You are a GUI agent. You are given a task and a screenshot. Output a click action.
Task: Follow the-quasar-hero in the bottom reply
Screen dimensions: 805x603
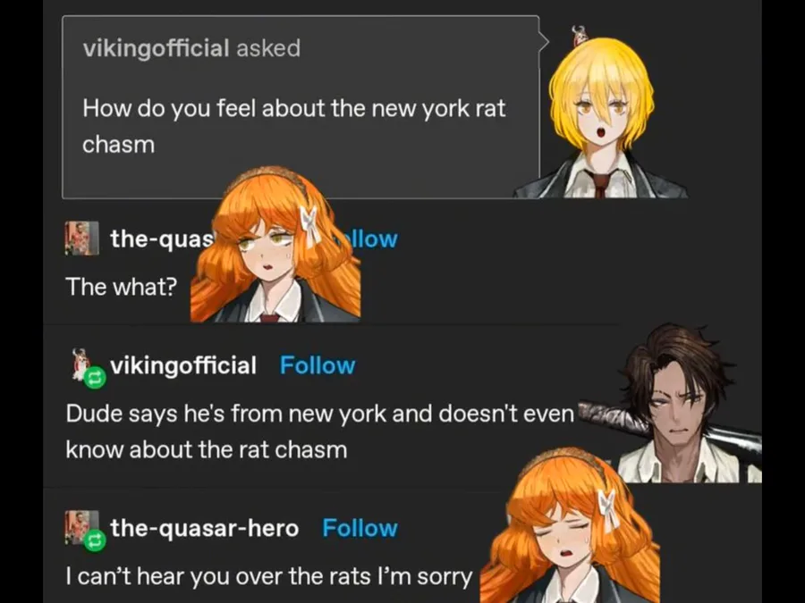click(360, 528)
